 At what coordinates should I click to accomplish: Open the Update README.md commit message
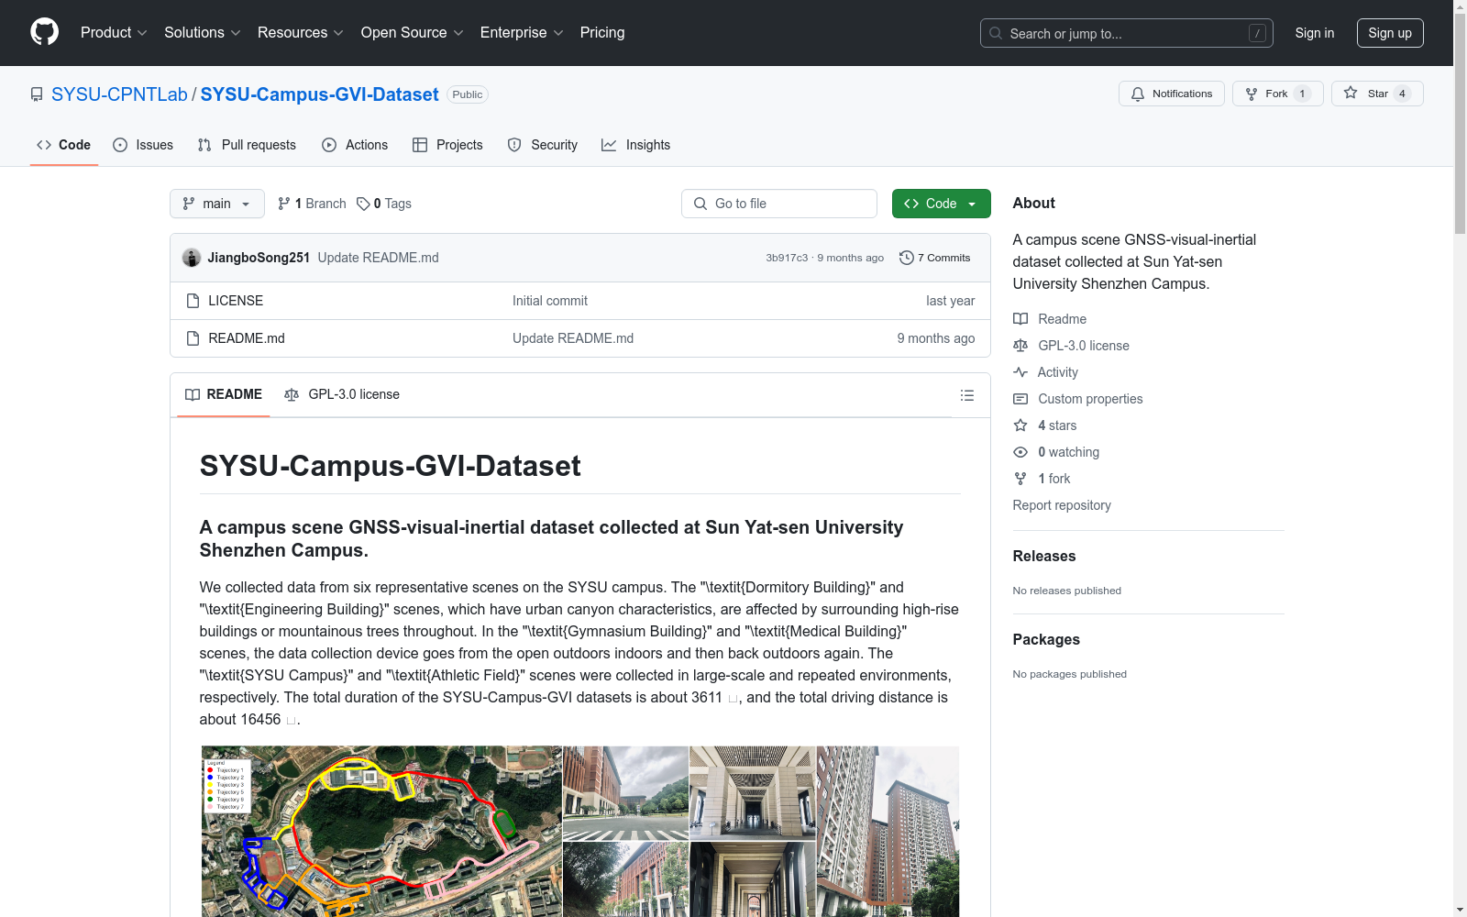378,258
